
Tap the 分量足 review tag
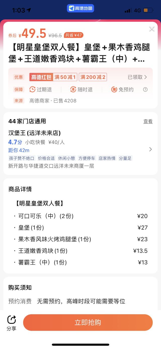click(x=125, y=158)
